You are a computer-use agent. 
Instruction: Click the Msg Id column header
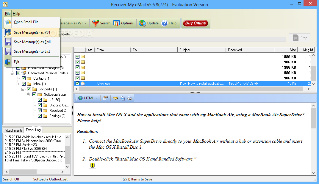point(306,50)
